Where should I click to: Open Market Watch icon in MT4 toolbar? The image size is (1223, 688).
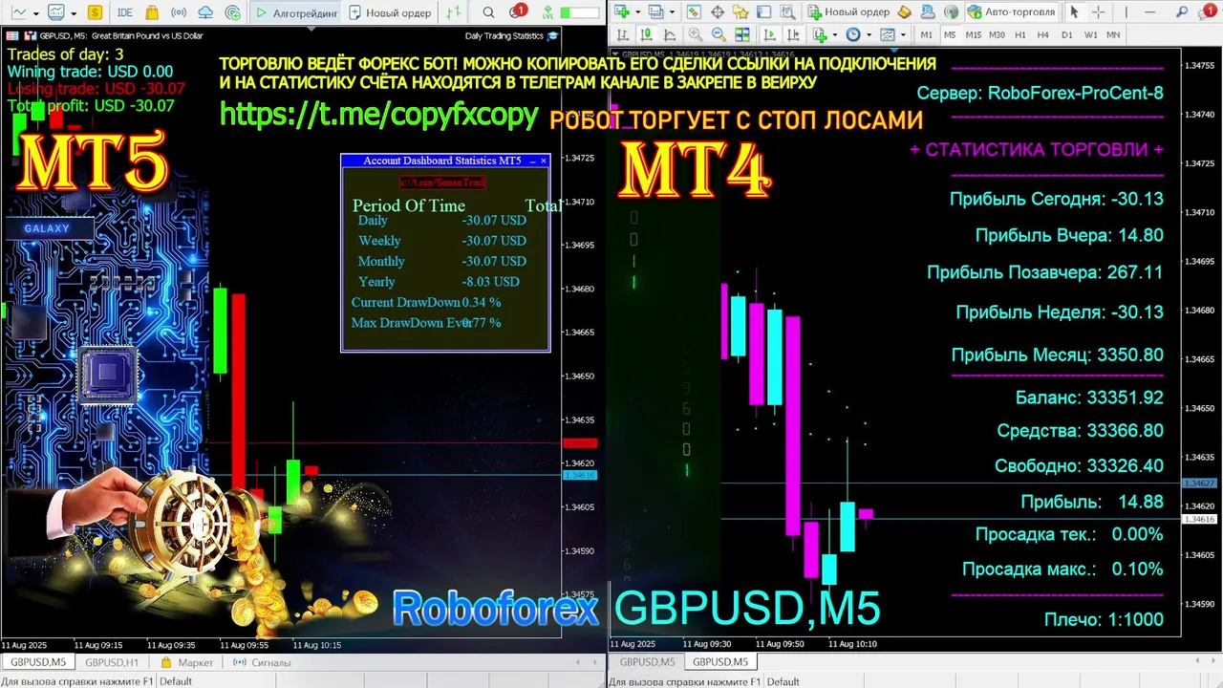pos(694,11)
